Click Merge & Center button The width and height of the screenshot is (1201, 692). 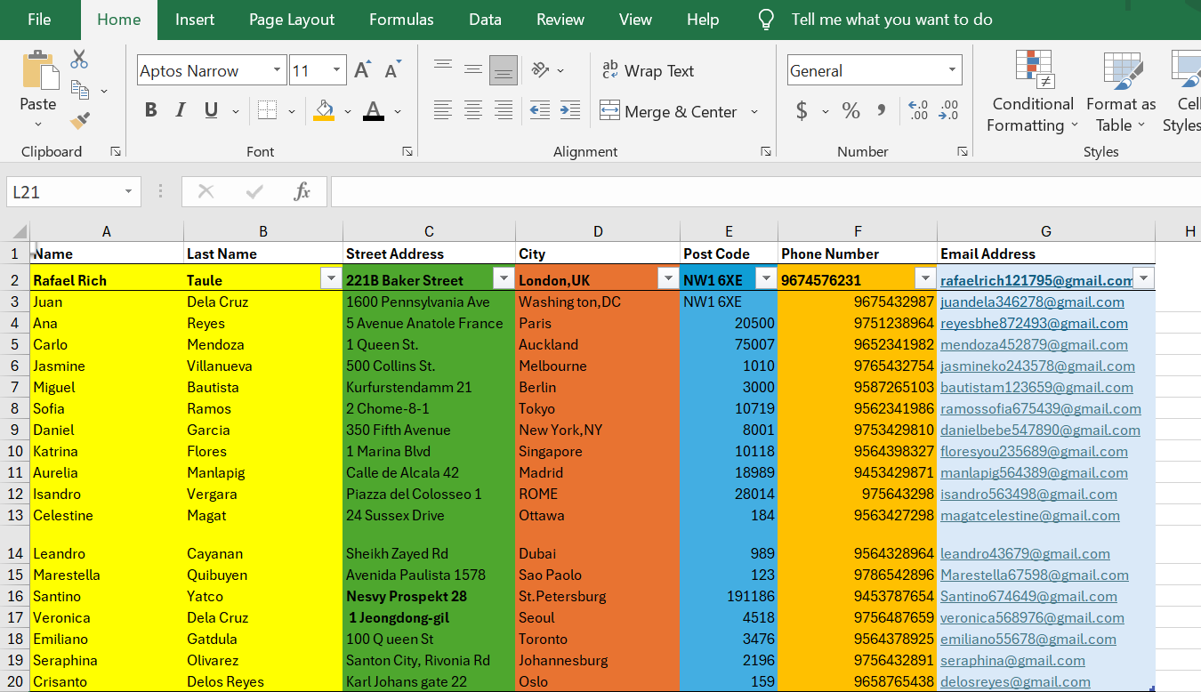[x=669, y=111]
